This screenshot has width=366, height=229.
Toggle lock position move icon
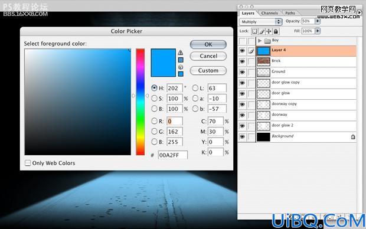pyautogui.click(x=269, y=31)
